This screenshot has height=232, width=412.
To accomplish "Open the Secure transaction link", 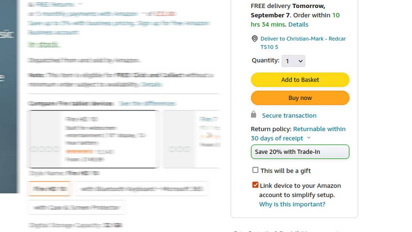I will tap(289, 115).
